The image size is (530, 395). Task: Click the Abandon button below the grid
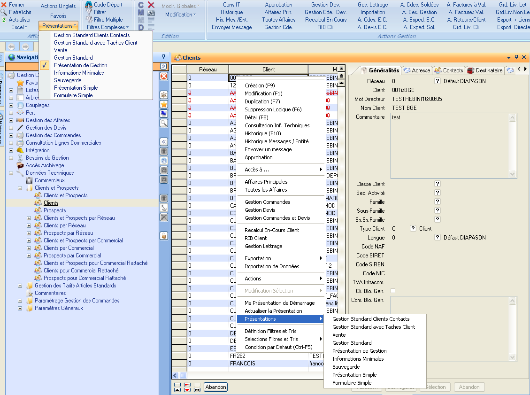point(215,387)
